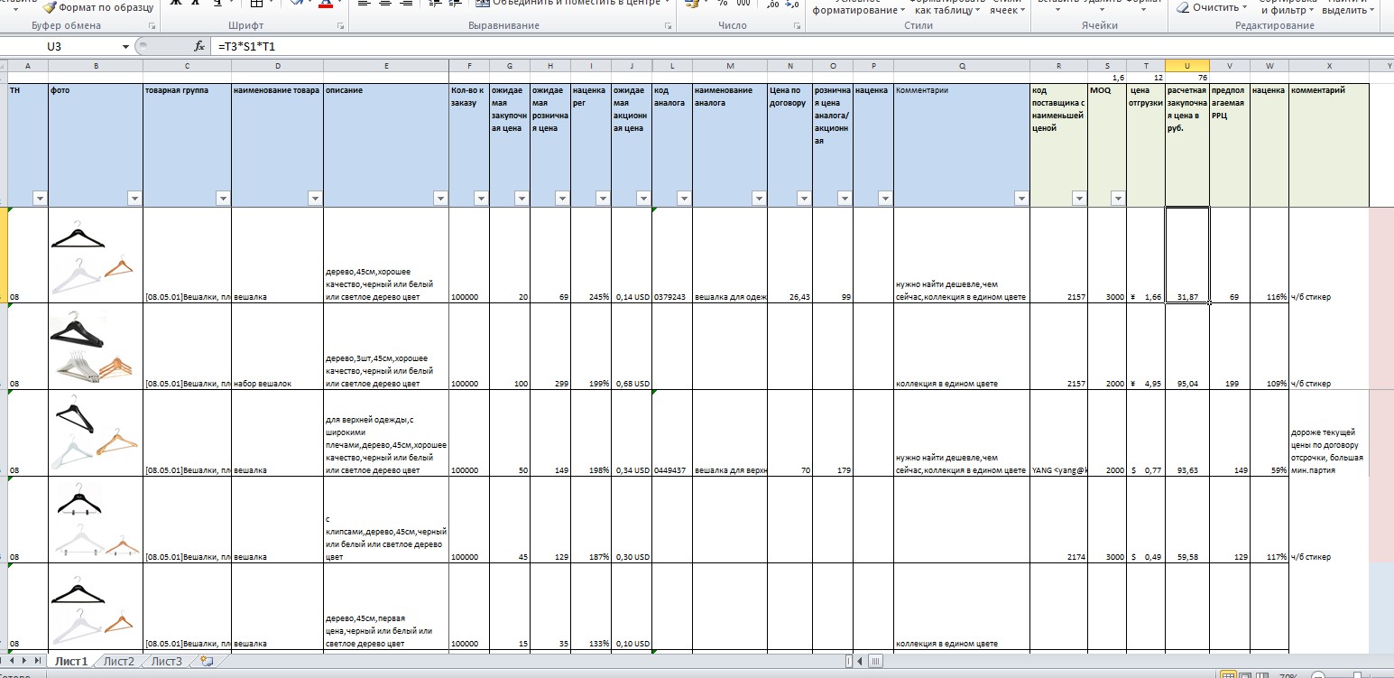1394x678 pixels.
Task: Click cell with code 0449437
Action: tap(672, 433)
